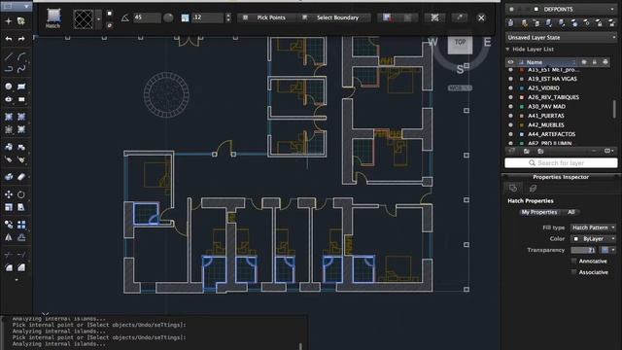Click the Name column header in layer list
This screenshot has height=350, width=622.
click(x=546, y=62)
